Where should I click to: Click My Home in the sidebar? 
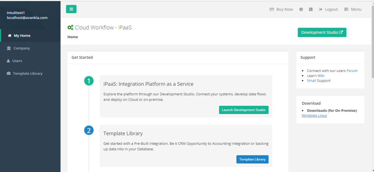[22, 35]
